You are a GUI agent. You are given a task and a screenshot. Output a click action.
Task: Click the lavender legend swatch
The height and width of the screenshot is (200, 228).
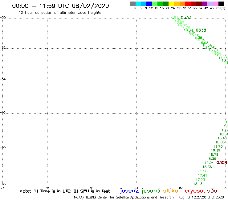pos(210,4)
